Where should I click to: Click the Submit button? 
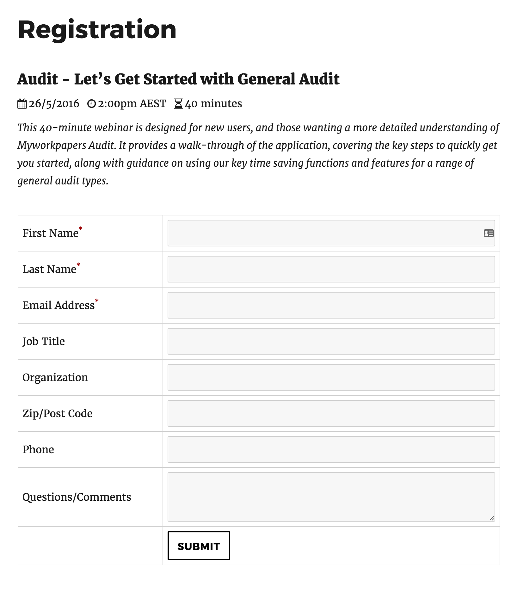199,546
